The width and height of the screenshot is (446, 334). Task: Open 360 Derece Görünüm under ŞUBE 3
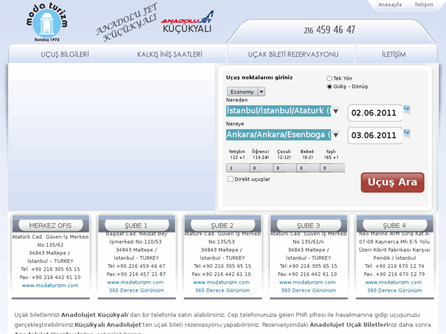309,290
